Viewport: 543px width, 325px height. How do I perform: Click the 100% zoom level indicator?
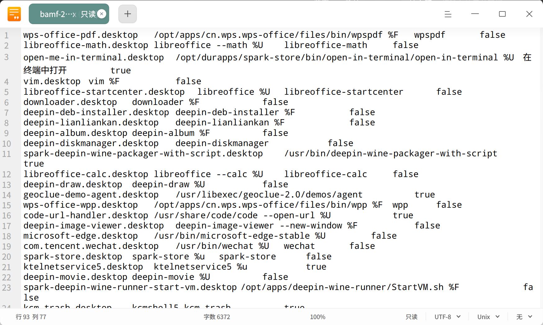318,317
